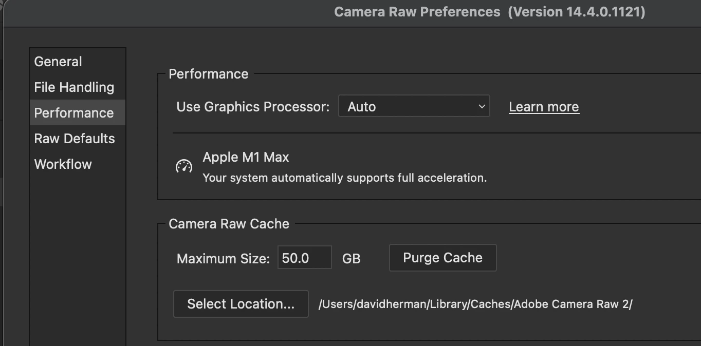Click the full acceleration support message

[344, 178]
